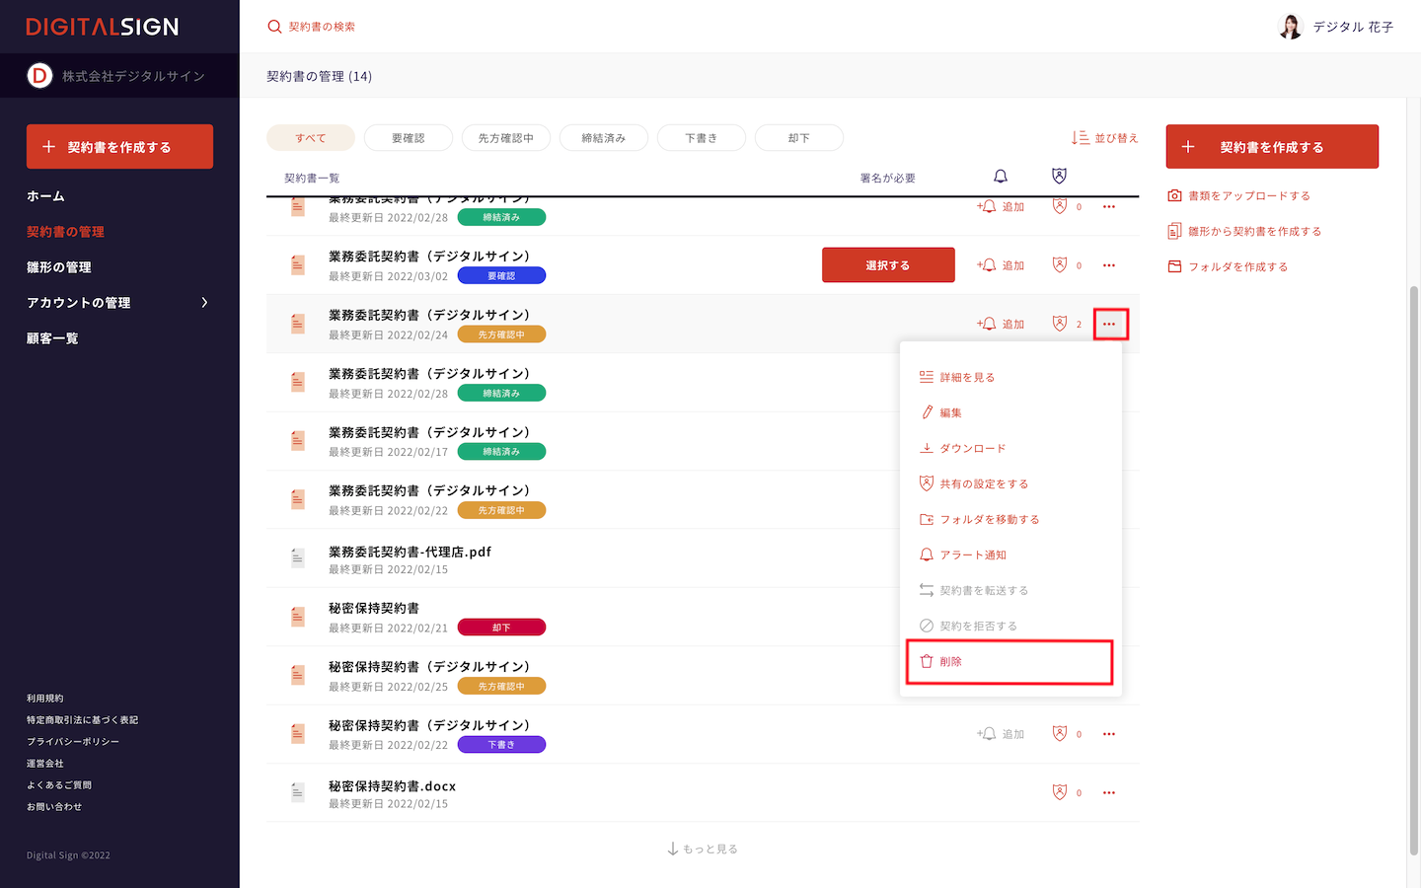Image resolution: width=1421 pixels, height=888 pixels.
Task: Click the bell icon in column header
Action: pos(1000,177)
